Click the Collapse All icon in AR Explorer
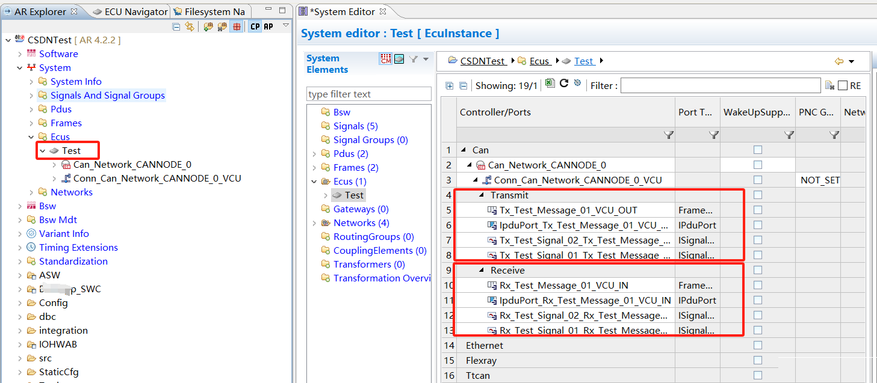The width and height of the screenshot is (877, 383). 176,26
